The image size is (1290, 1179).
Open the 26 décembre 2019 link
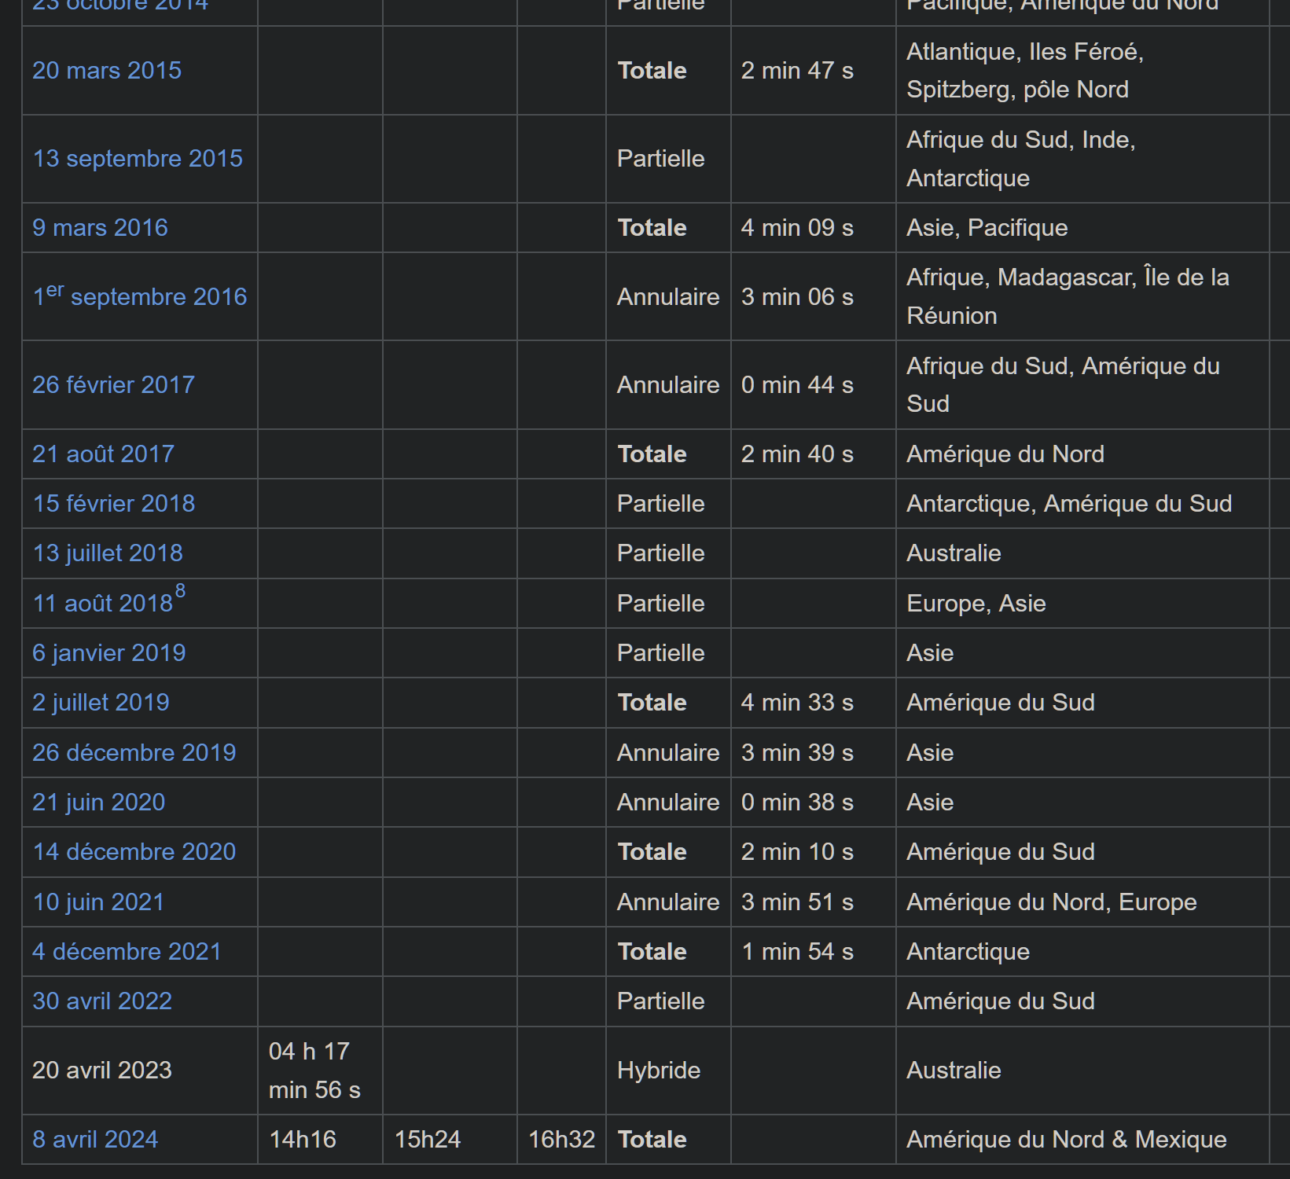(134, 753)
